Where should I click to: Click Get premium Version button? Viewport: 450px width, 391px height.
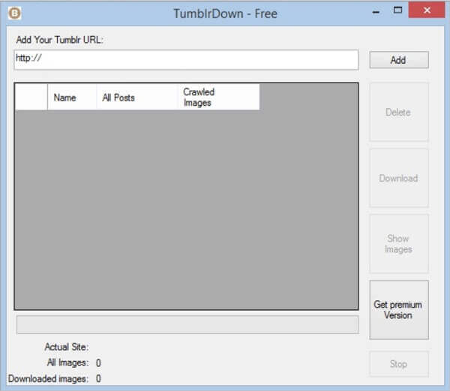point(399,310)
